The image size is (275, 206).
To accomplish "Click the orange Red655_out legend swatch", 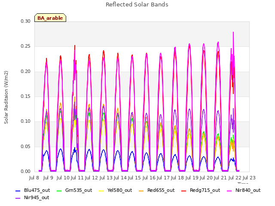I will (x=141, y=191).
